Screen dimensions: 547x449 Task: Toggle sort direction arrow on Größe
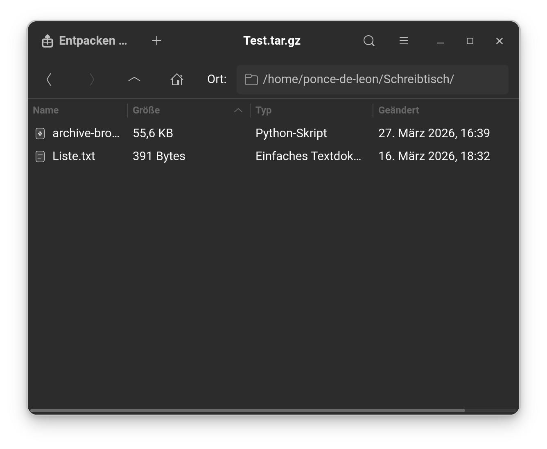tap(238, 110)
